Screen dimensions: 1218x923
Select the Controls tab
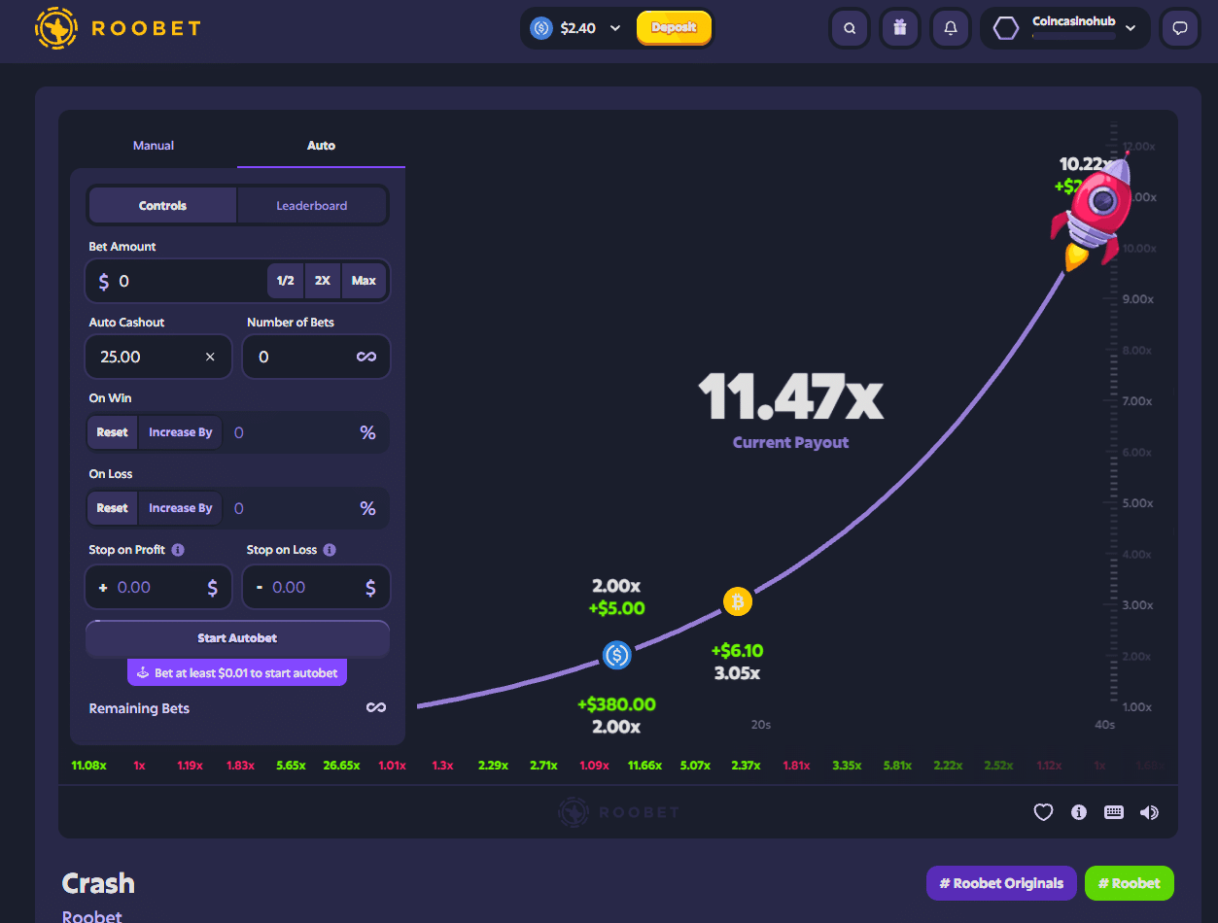pos(162,206)
